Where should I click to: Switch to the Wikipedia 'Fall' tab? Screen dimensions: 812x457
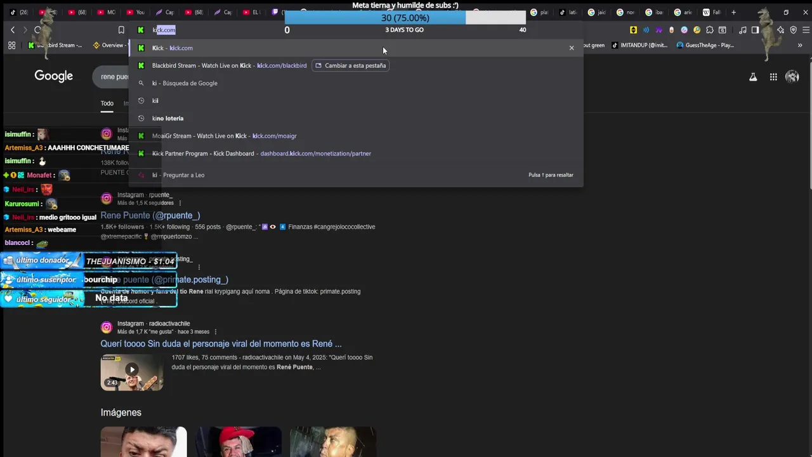tap(711, 12)
